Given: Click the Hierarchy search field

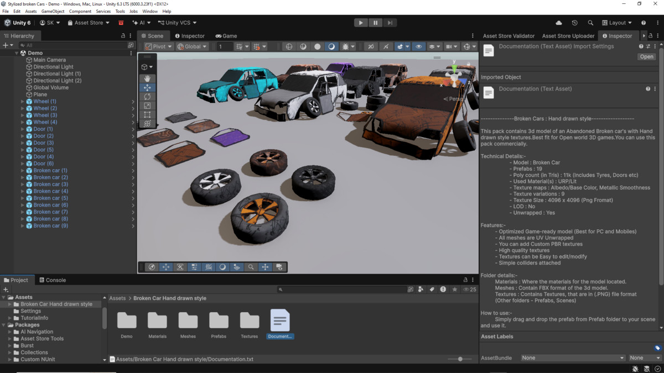Looking at the screenshot, I should click(x=72, y=45).
